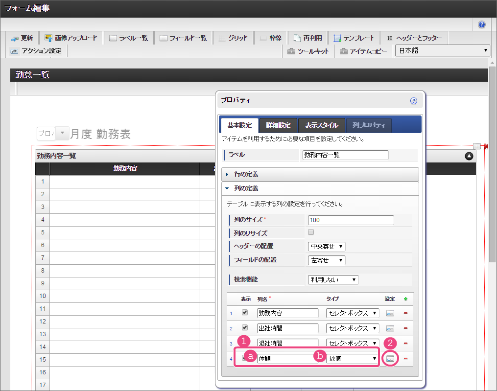Click the blue help icon at top right
The image size is (497, 391).
(x=482, y=24)
